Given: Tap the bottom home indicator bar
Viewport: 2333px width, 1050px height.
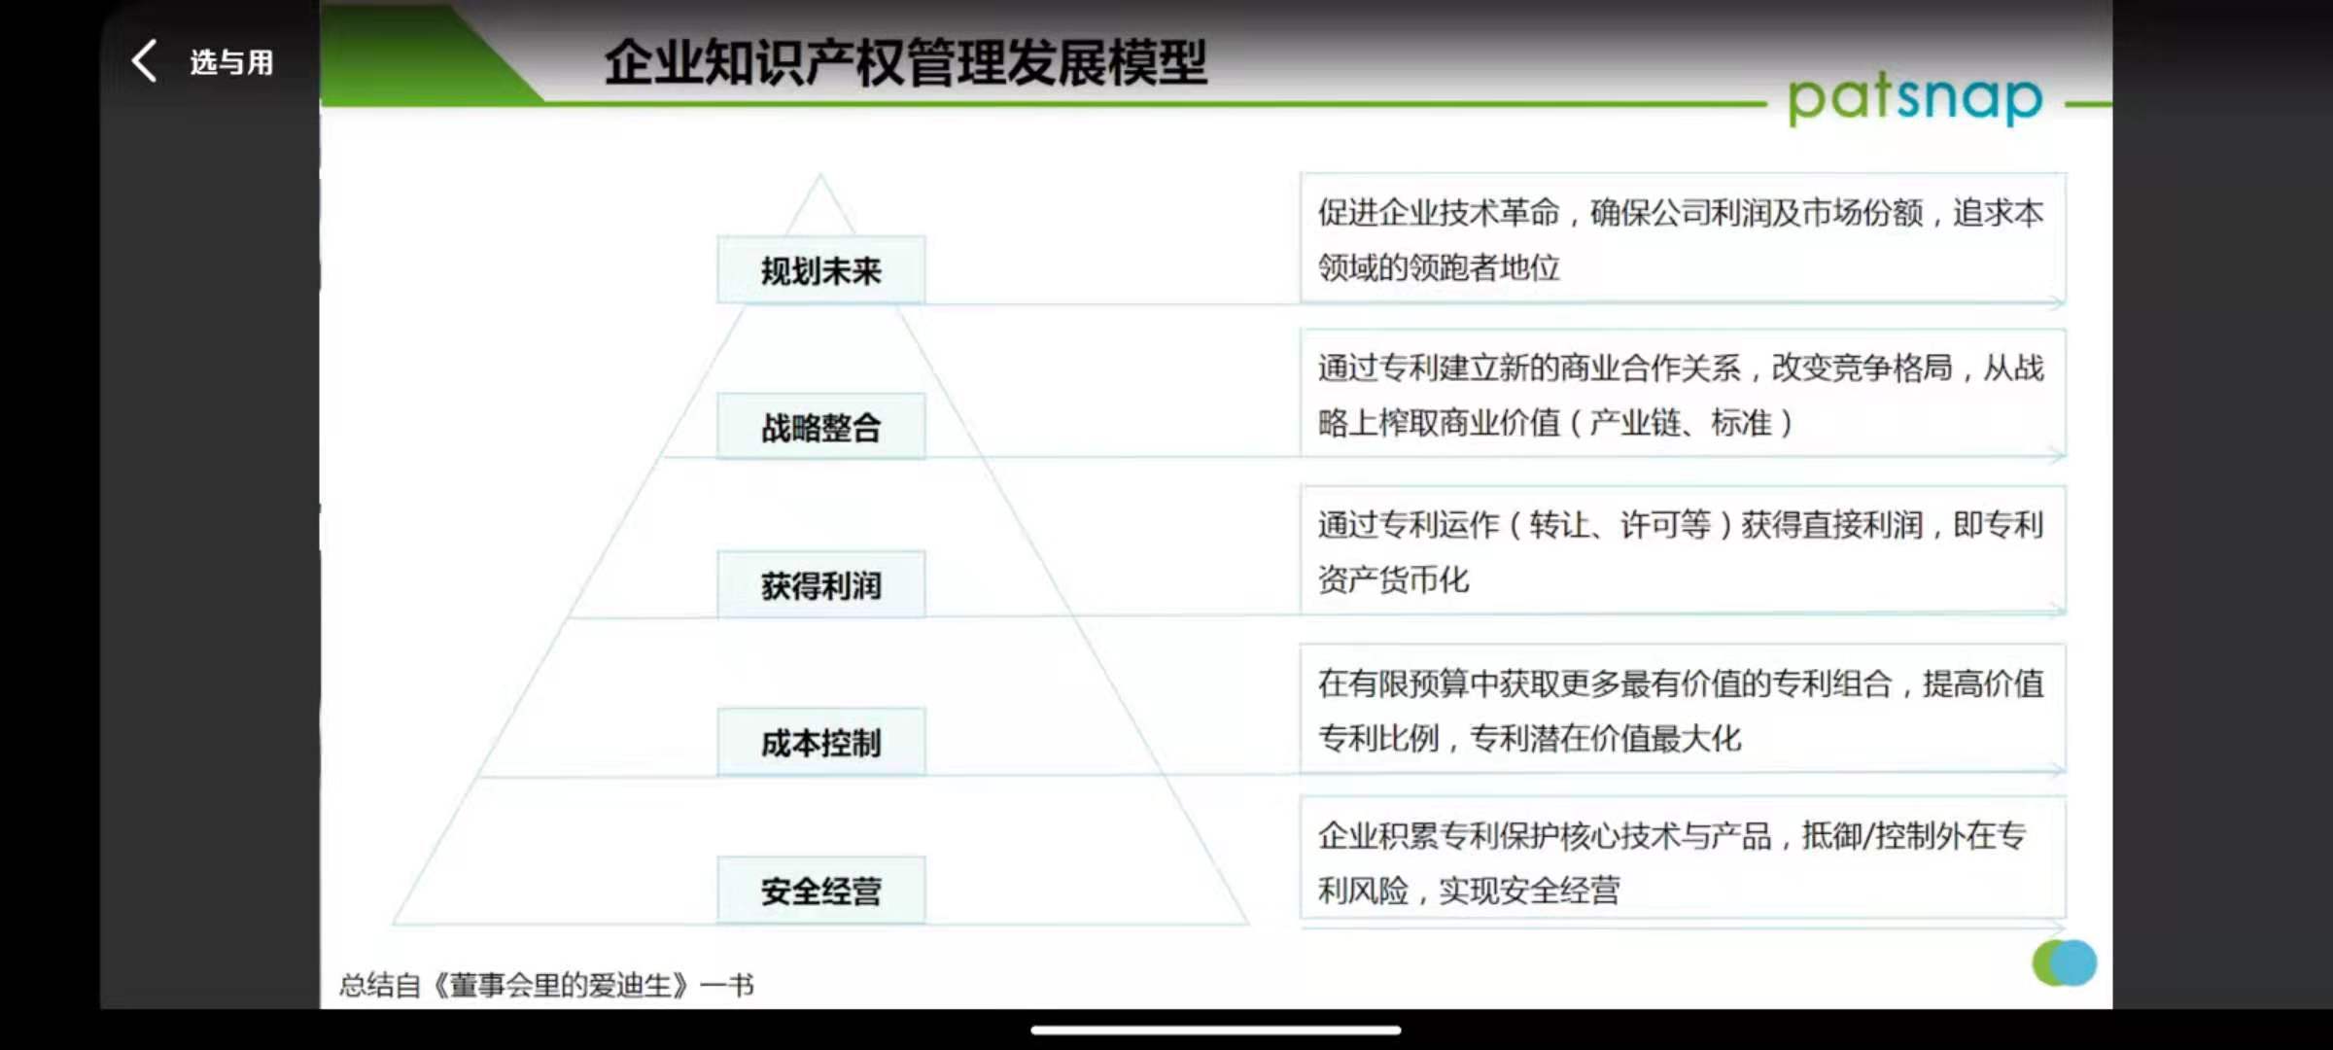Looking at the screenshot, I should click(1215, 1030).
